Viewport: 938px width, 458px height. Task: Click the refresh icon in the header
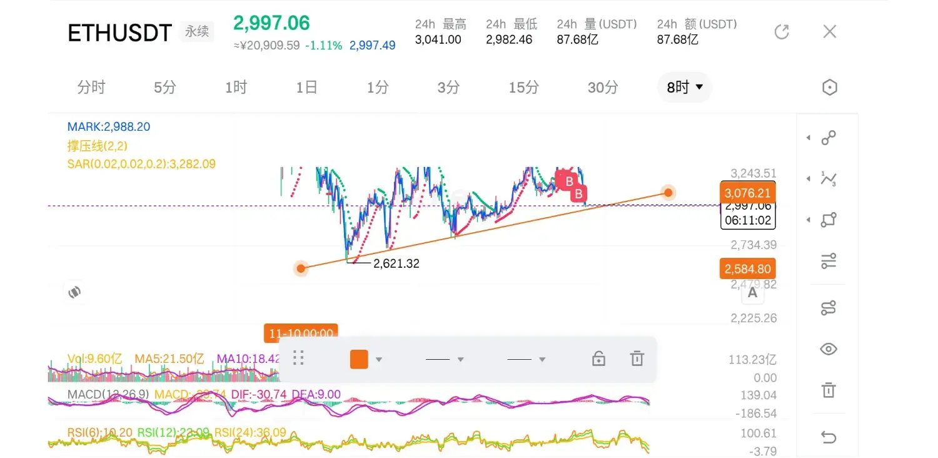click(x=782, y=32)
